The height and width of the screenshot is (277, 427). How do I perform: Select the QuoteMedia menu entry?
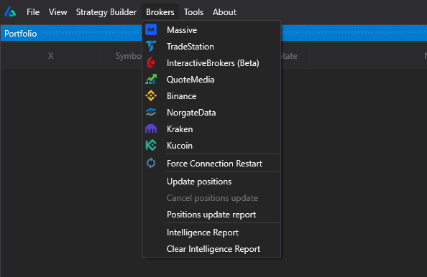(x=211, y=80)
